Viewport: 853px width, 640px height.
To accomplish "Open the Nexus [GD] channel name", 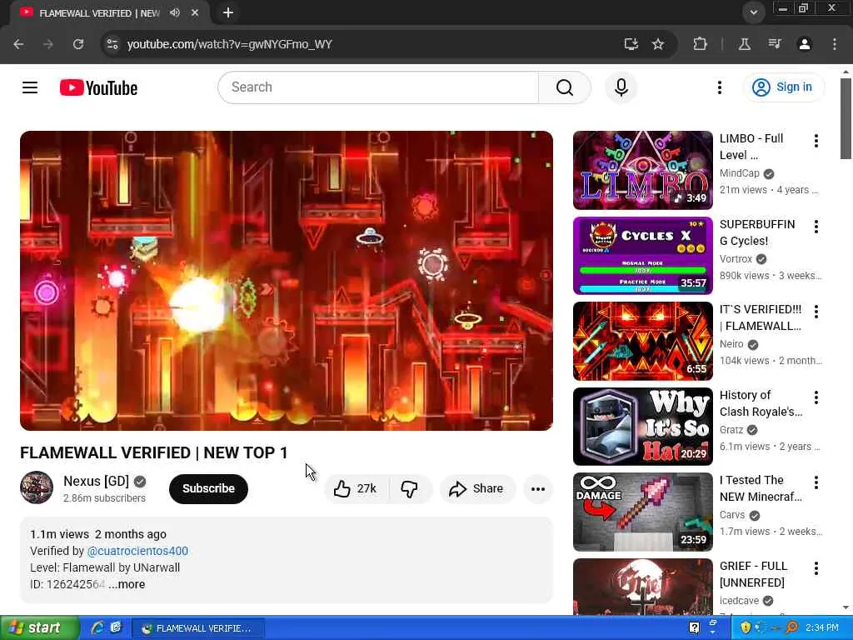I will [x=97, y=481].
